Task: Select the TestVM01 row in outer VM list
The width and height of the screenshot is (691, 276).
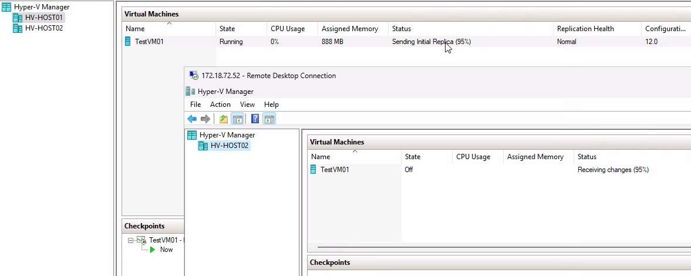Action: click(x=406, y=42)
